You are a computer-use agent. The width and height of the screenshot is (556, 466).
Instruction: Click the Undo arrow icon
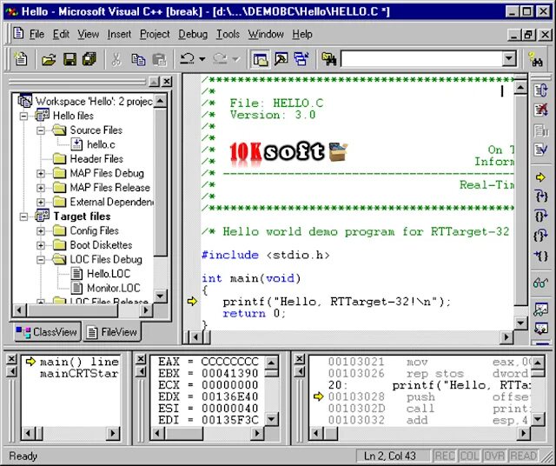point(187,59)
